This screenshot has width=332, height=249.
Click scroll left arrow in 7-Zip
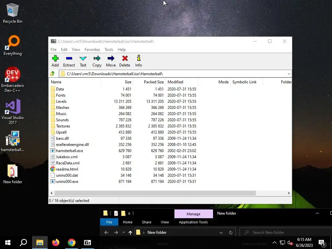52,193
